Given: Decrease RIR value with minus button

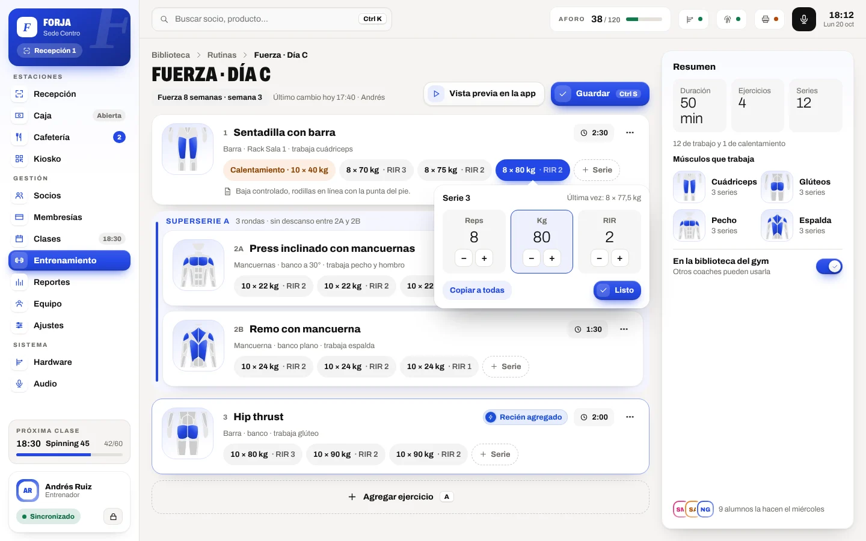Looking at the screenshot, I should 599,258.
